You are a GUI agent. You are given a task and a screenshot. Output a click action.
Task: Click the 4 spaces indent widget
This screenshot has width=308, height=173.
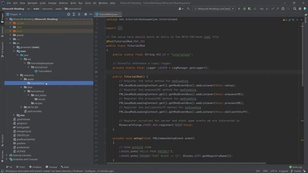(x=283, y=171)
